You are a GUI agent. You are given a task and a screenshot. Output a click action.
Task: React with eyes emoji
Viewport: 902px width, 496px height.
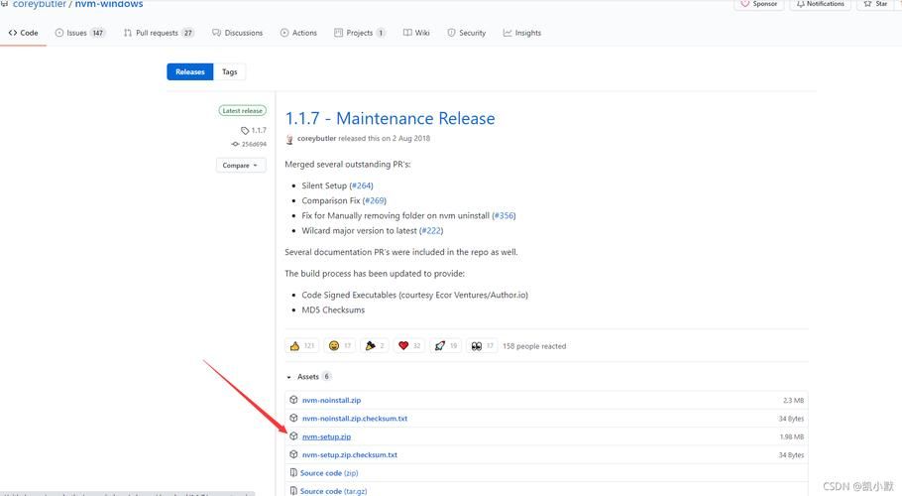pyautogui.click(x=482, y=346)
